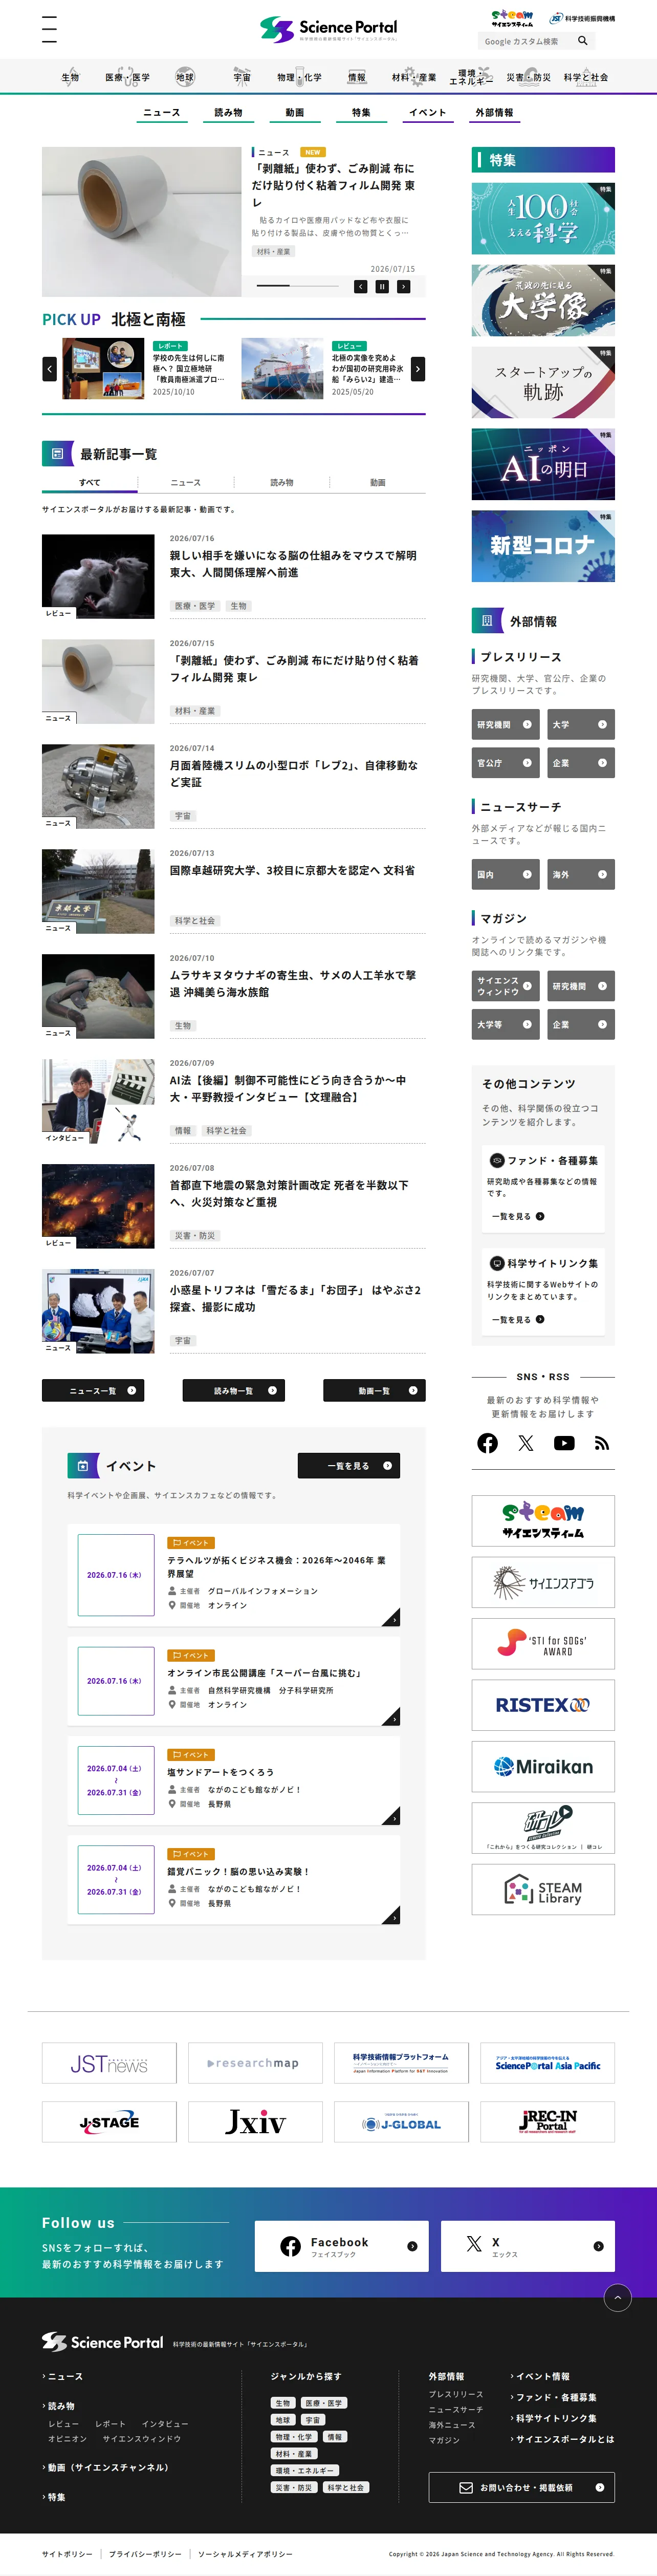Show next PICK UP articles

tap(418, 369)
